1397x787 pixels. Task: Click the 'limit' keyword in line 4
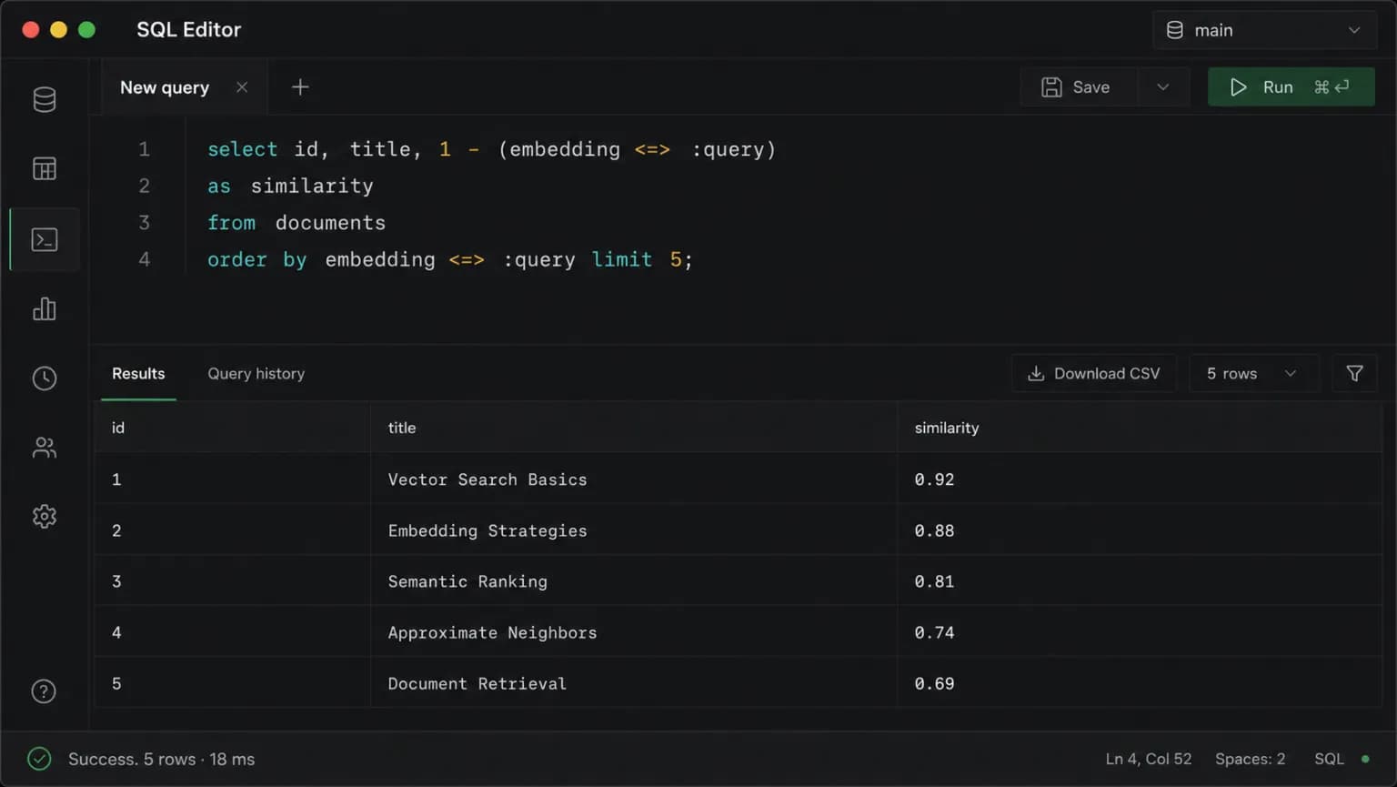622,259
